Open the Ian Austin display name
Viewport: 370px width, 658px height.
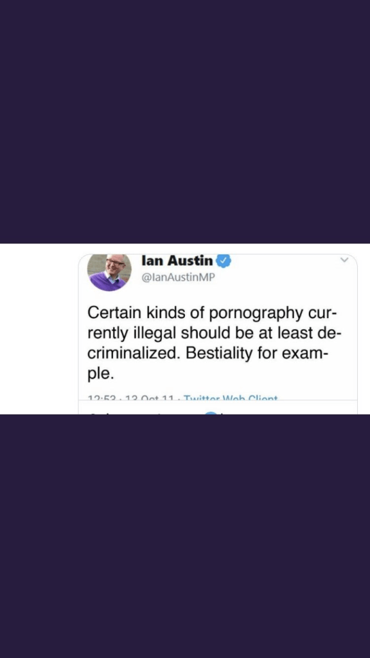(177, 261)
